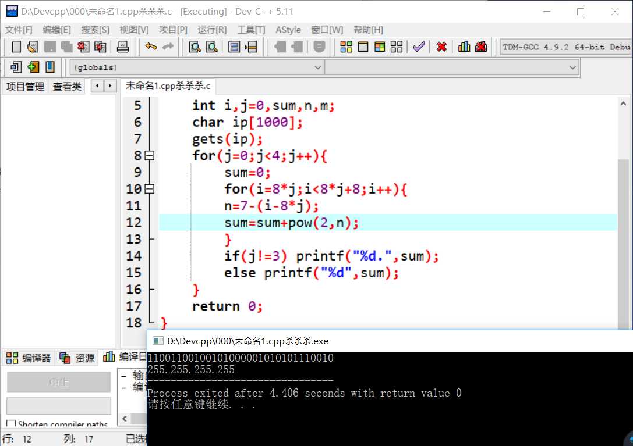Open the 窗口[W] menu
This screenshot has width=633, height=446.
tap(327, 30)
